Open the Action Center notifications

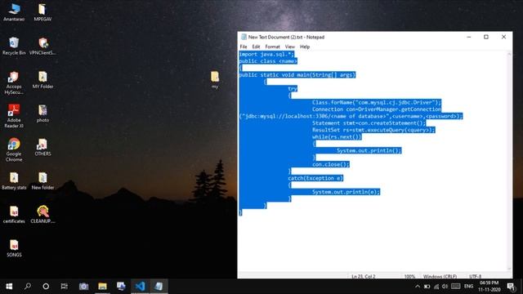pyautogui.click(x=511, y=287)
